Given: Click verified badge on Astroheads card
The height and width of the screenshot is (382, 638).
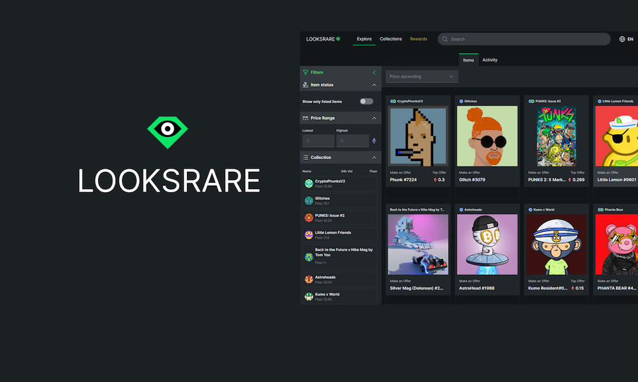Looking at the screenshot, I should click(461, 209).
